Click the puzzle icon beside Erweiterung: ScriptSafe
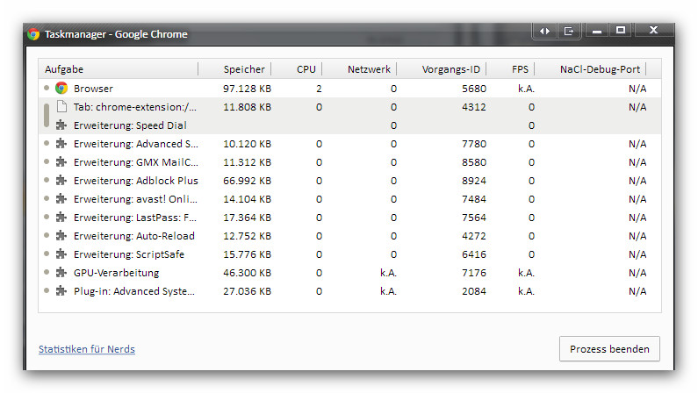698x393 pixels. tap(61, 254)
